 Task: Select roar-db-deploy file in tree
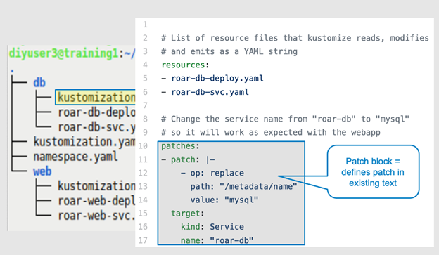tap(96, 112)
